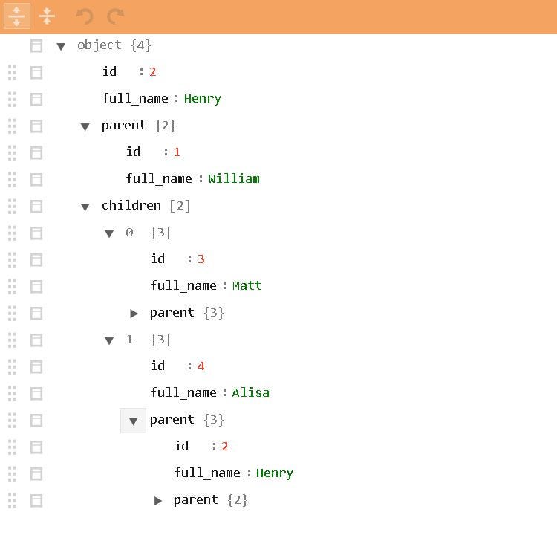Select id value 3
Screen dimensions: 557x547
tap(201, 259)
